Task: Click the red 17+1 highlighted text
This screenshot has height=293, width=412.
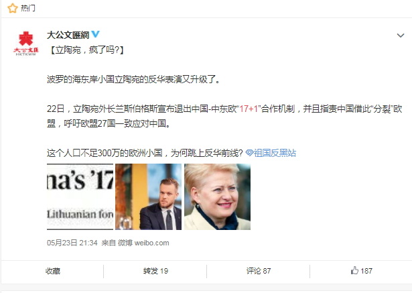Action: click(x=249, y=109)
